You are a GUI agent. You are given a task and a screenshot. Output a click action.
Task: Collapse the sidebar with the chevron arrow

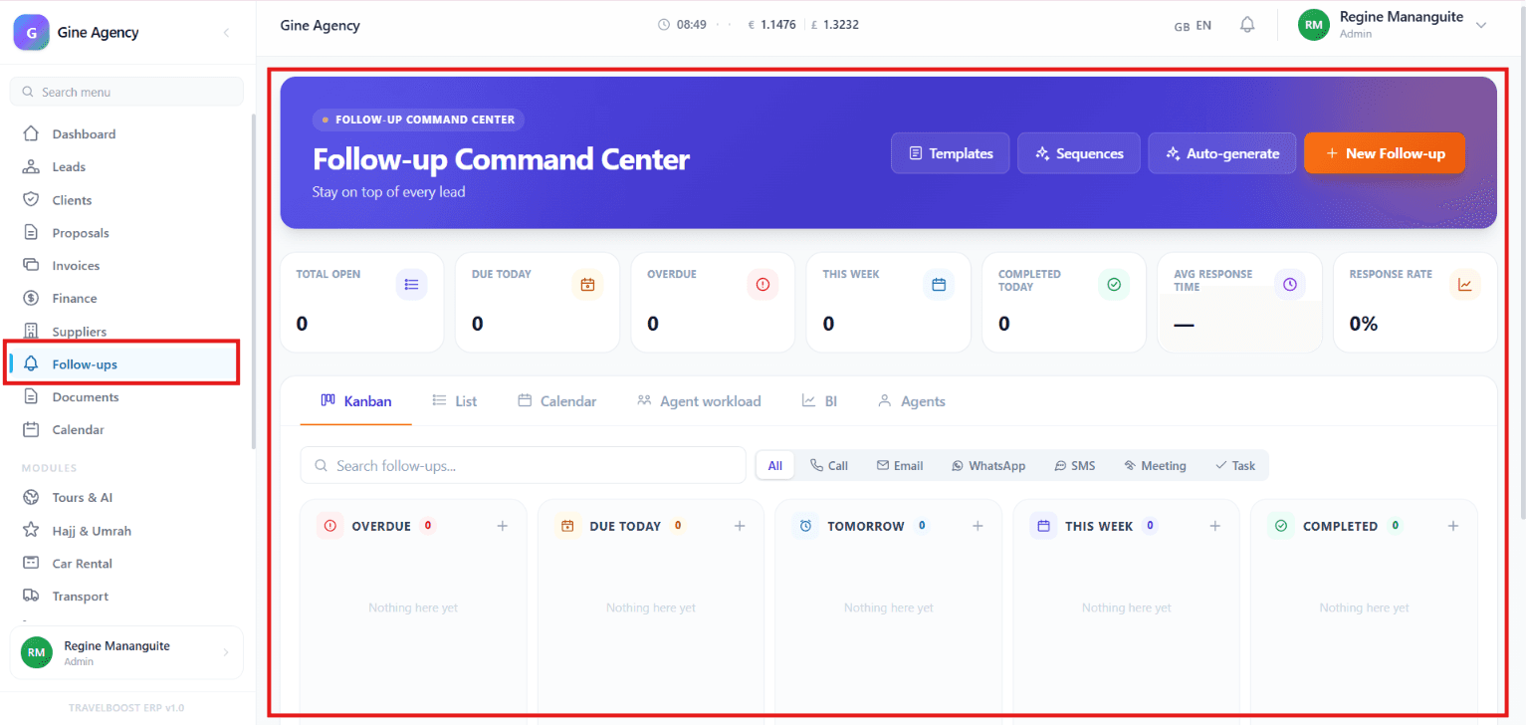tap(226, 33)
